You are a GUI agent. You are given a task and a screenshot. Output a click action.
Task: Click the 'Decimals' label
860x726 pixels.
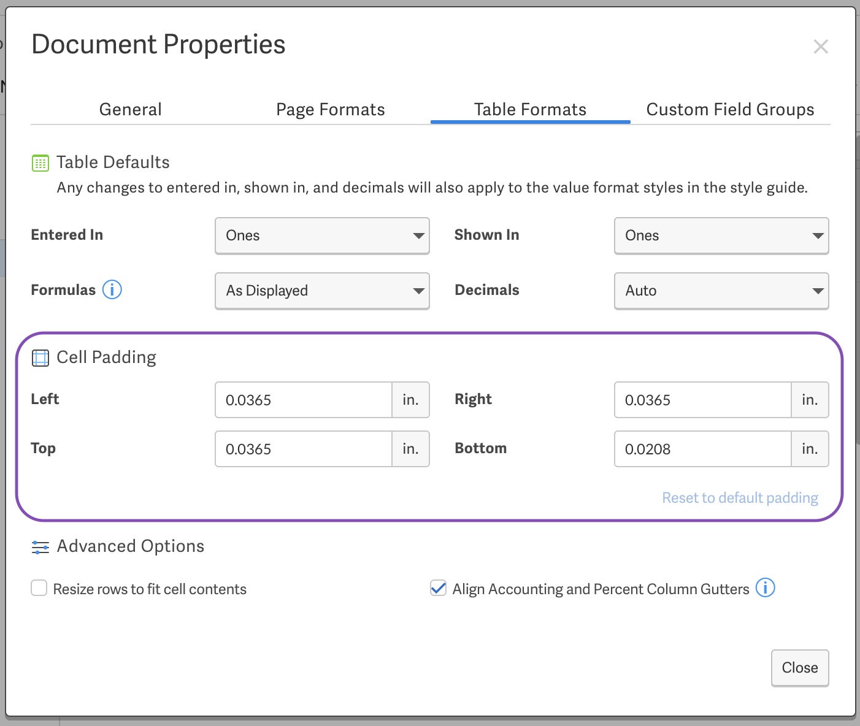pos(487,290)
